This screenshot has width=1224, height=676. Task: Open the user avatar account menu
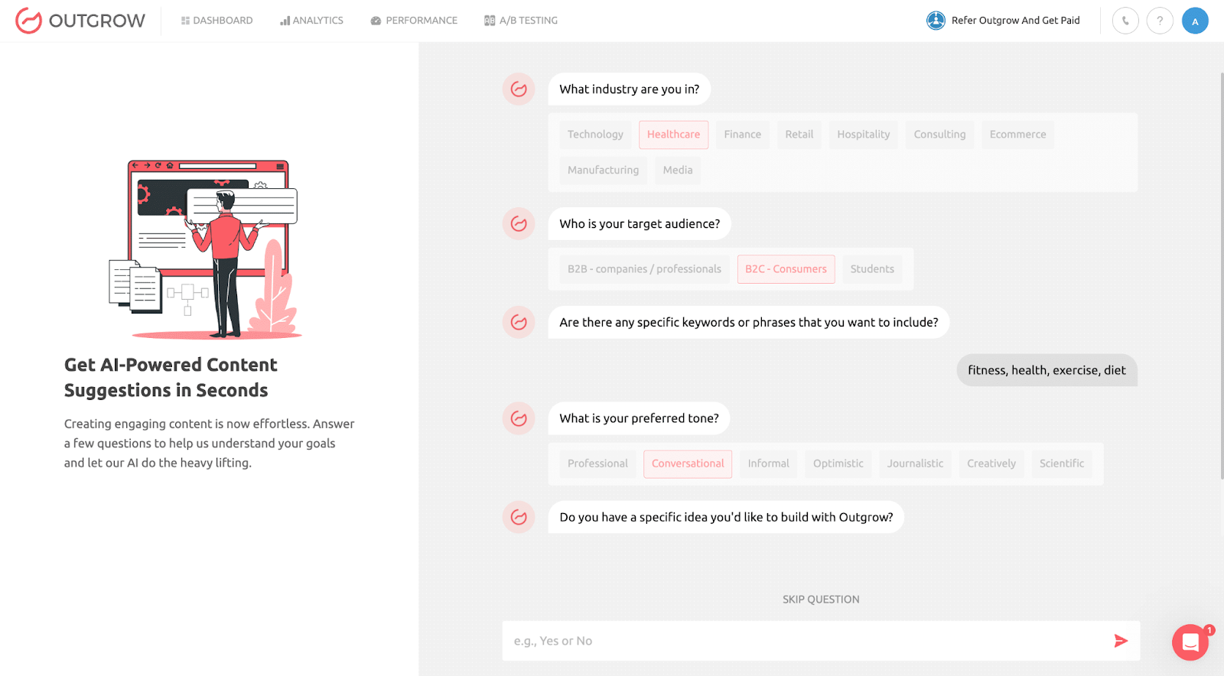[x=1194, y=21]
